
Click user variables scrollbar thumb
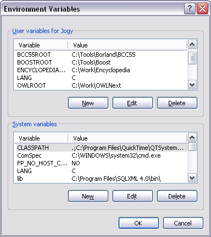(x=192, y=58)
